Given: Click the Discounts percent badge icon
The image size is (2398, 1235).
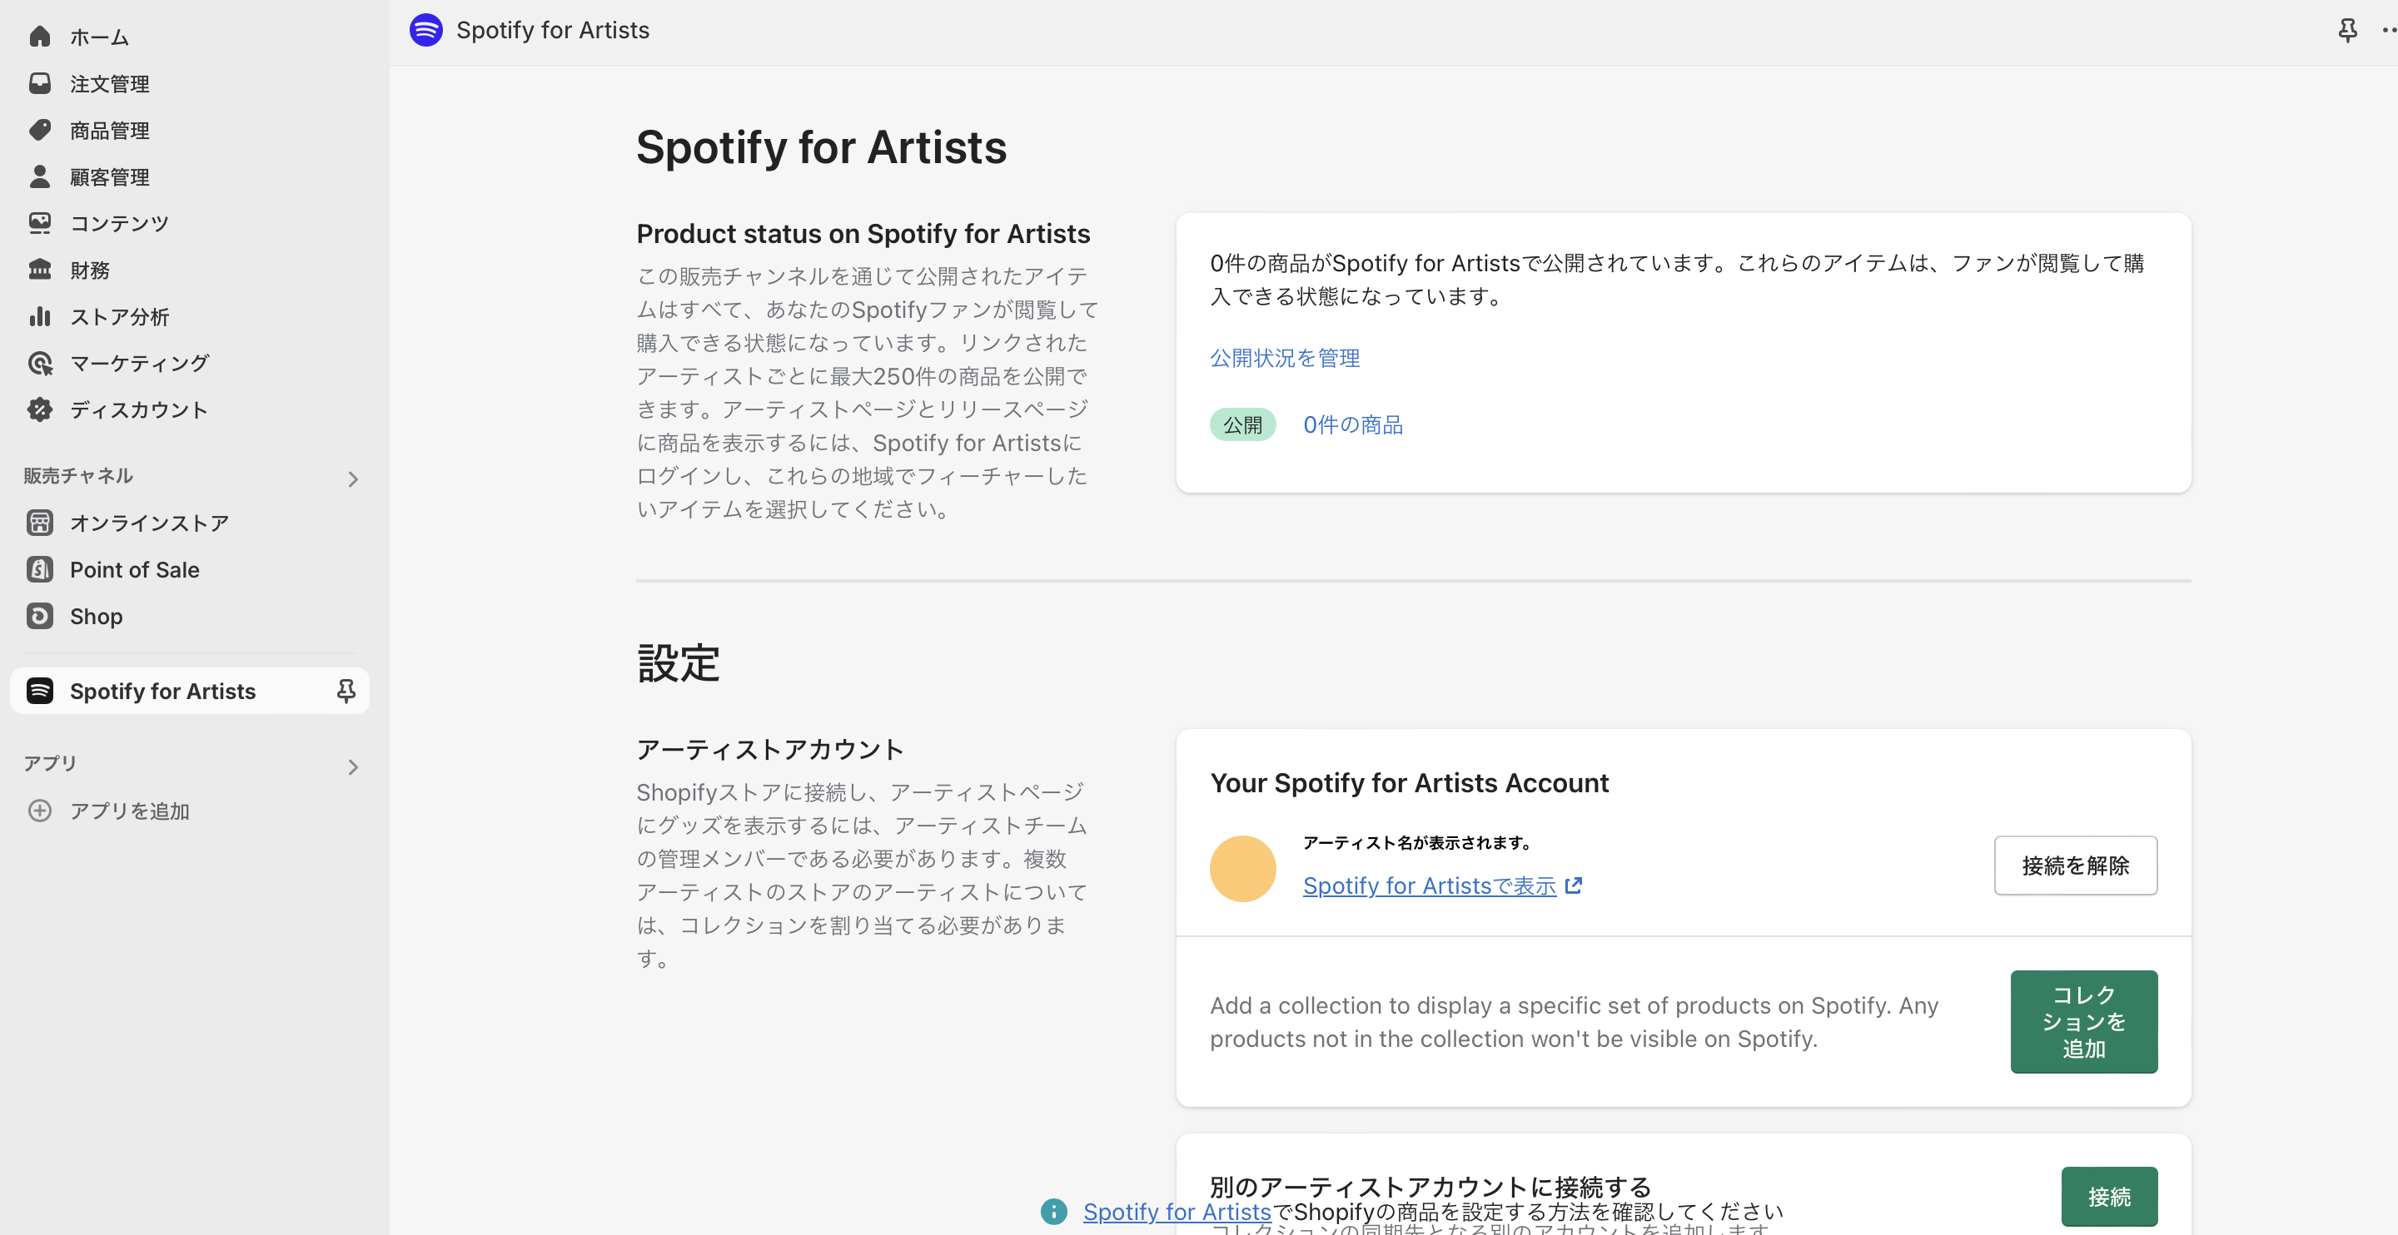Looking at the screenshot, I should point(39,409).
